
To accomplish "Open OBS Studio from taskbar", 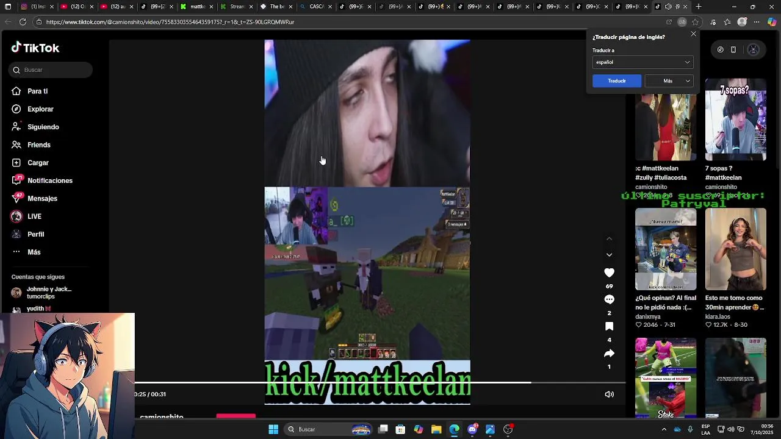I will coord(508,429).
